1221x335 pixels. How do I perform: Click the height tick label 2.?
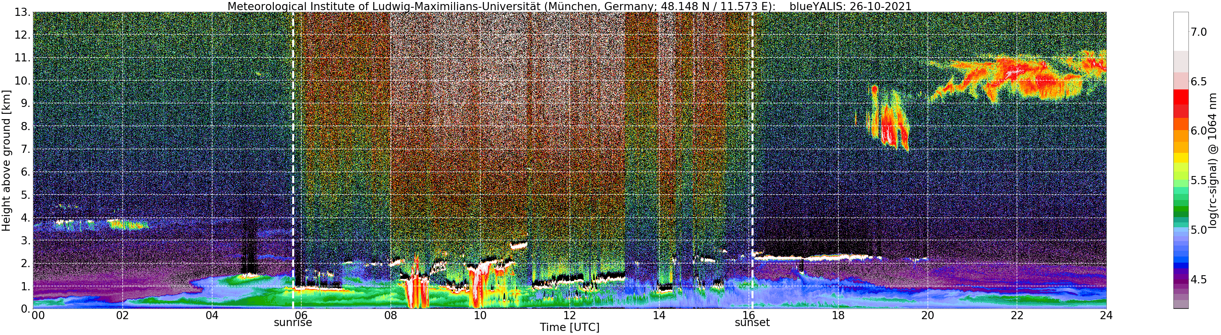pos(25,263)
